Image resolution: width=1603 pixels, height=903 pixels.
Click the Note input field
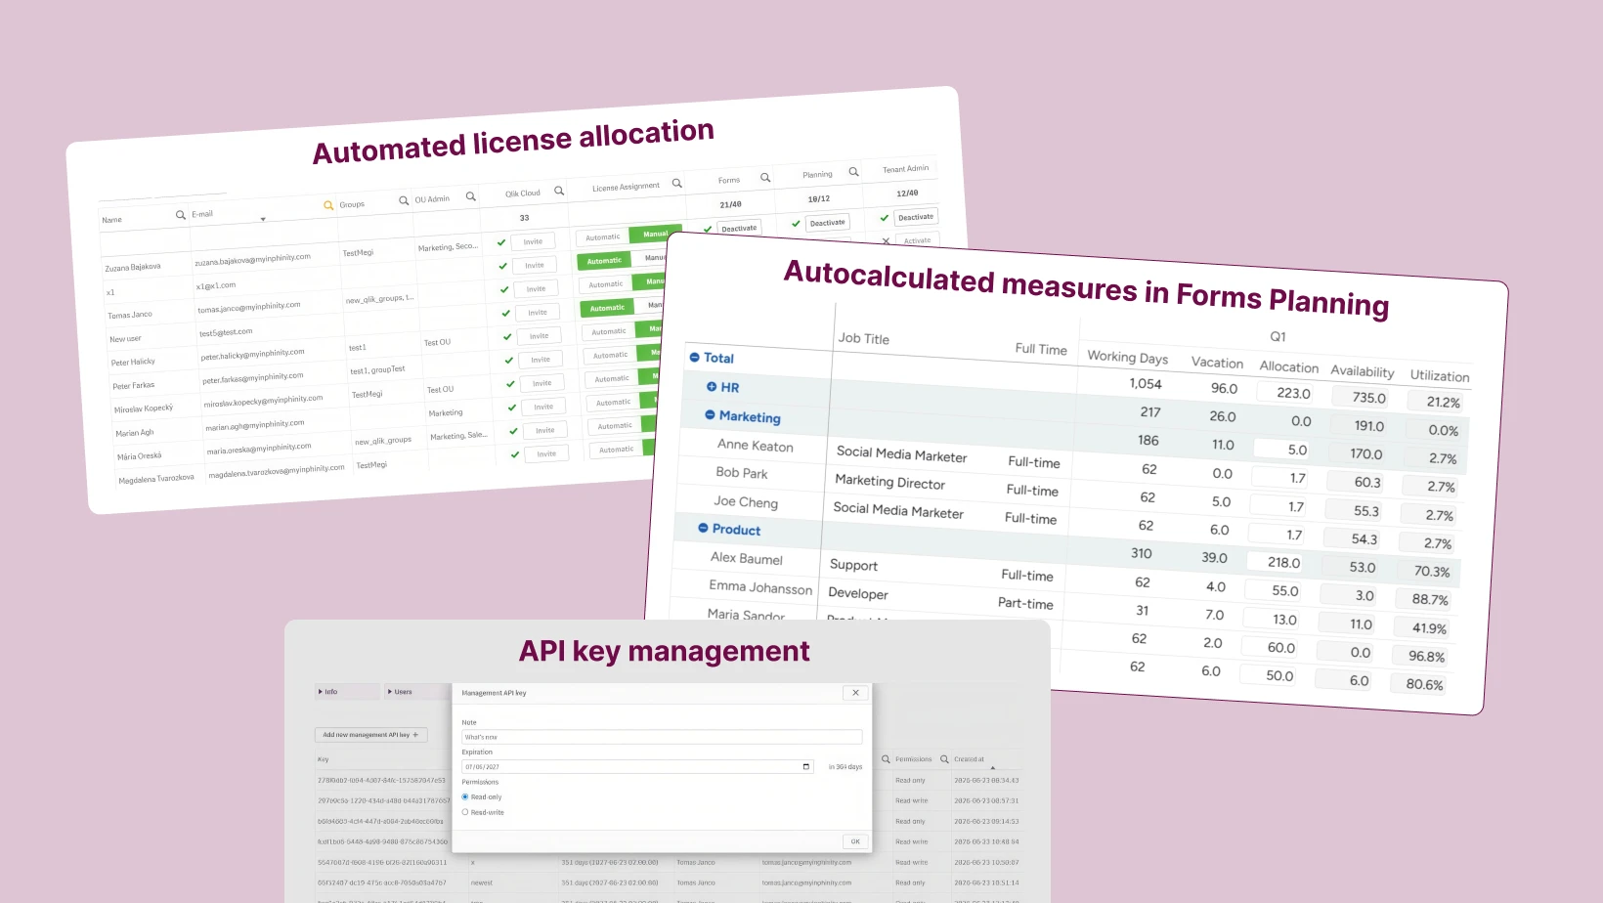point(662,737)
